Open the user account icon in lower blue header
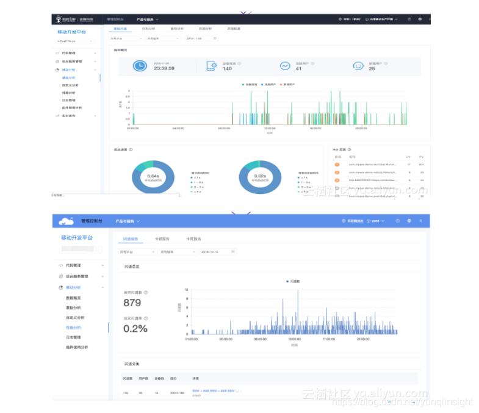479x413 pixels. coord(420,221)
